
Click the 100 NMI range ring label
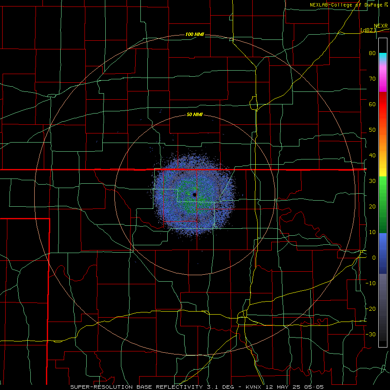[195, 34]
